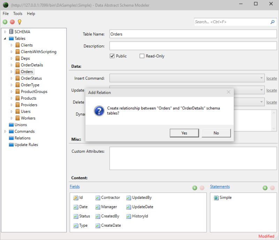This screenshot has width=279, height=240.
Task: Confirm relation creation with Yes
Action: click(184, 133)
